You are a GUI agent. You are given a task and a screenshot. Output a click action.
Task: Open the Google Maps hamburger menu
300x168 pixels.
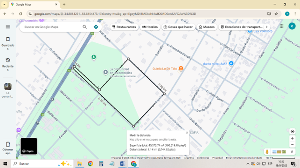pos(8,27)
